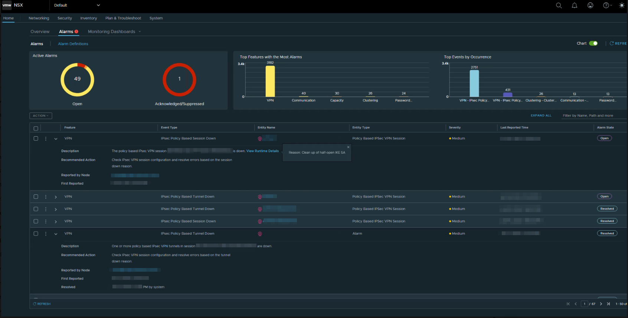Image resolution: width=628 pixels, height=318 pixels.
Task: Open the help question mark menu
Action: tap(607, 5)
